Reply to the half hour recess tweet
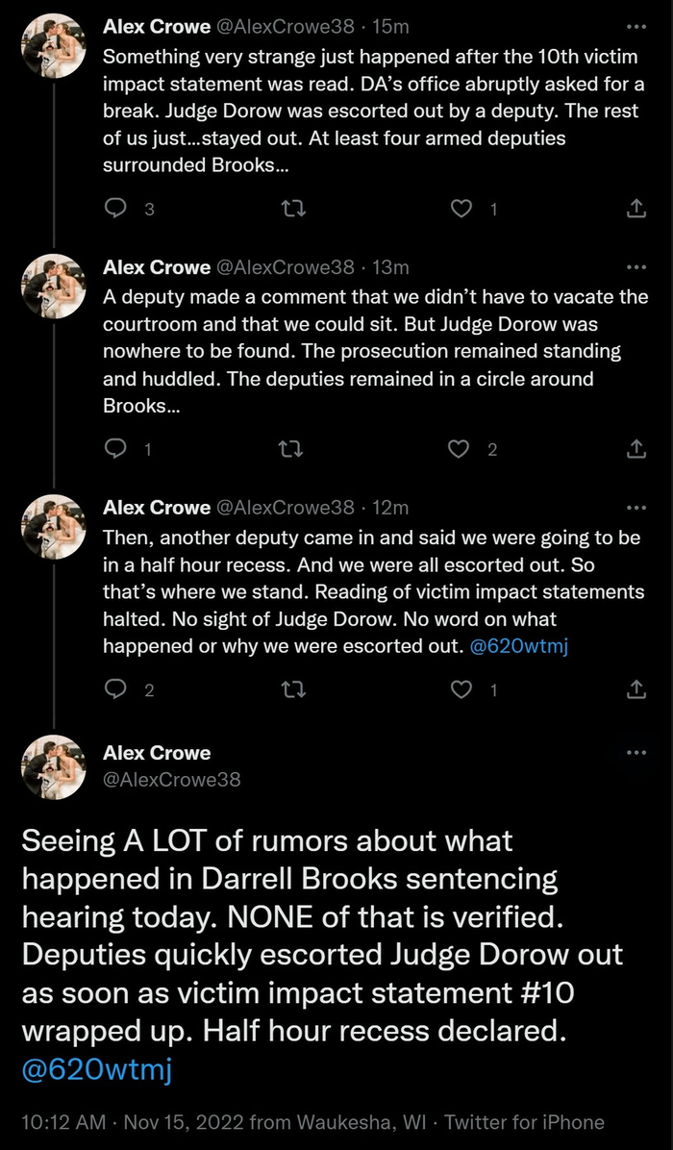Screen dimensions: 673x1150 pyautogui.click(x=117, y=687)
